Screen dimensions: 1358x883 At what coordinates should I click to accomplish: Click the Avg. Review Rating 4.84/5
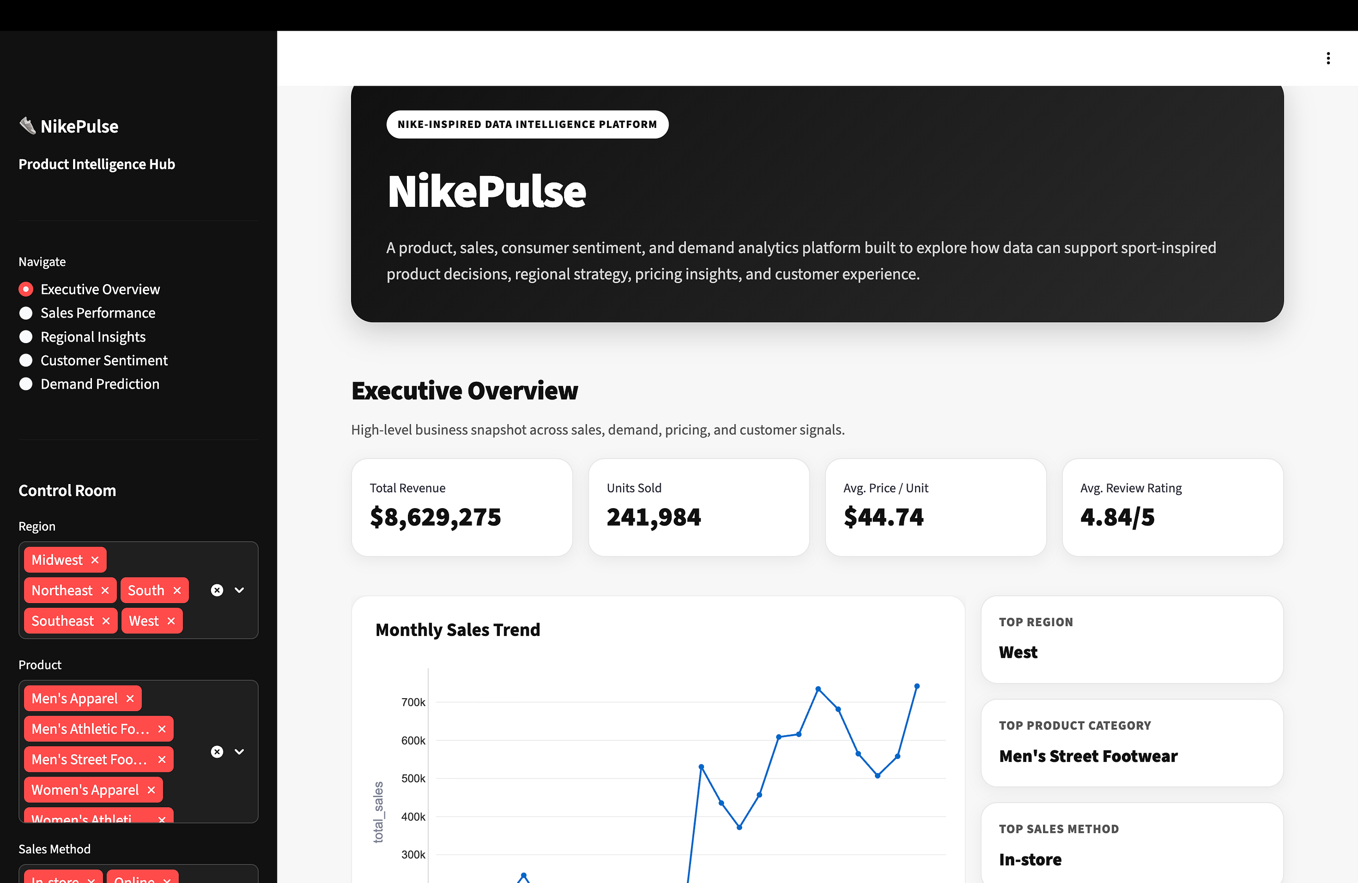pos(1117,517)
